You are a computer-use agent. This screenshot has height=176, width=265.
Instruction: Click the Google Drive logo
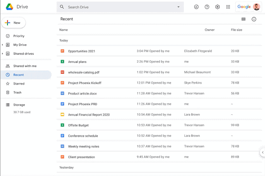[x=9, y=7]
